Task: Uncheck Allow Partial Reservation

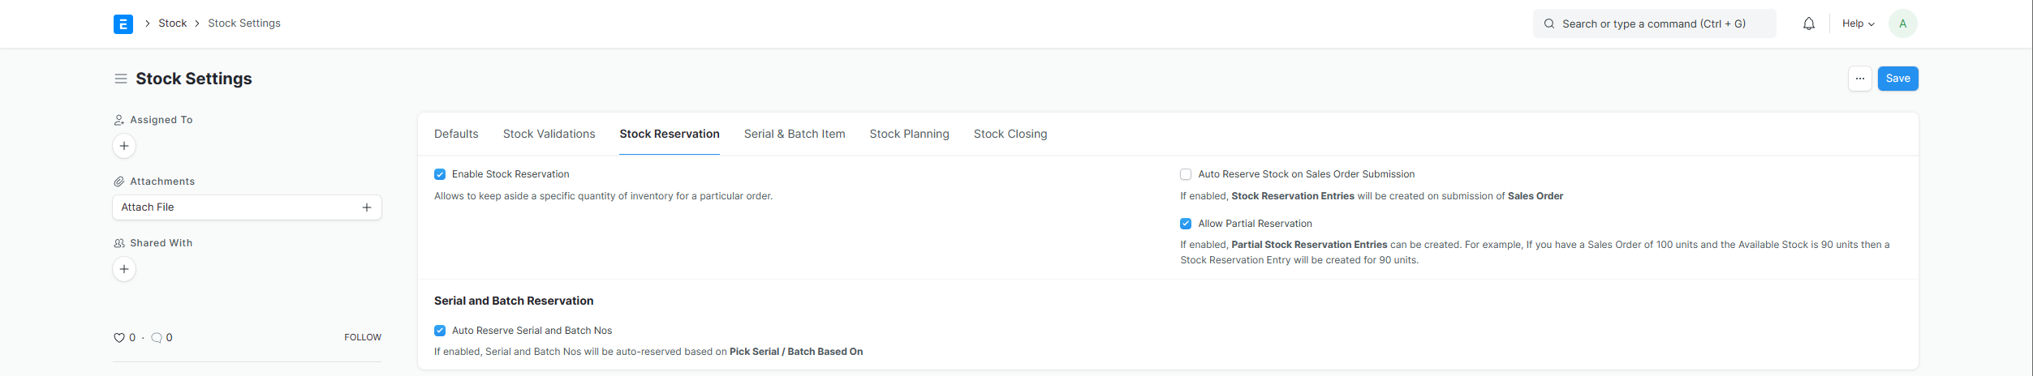Action: [x=1186, y=224]
